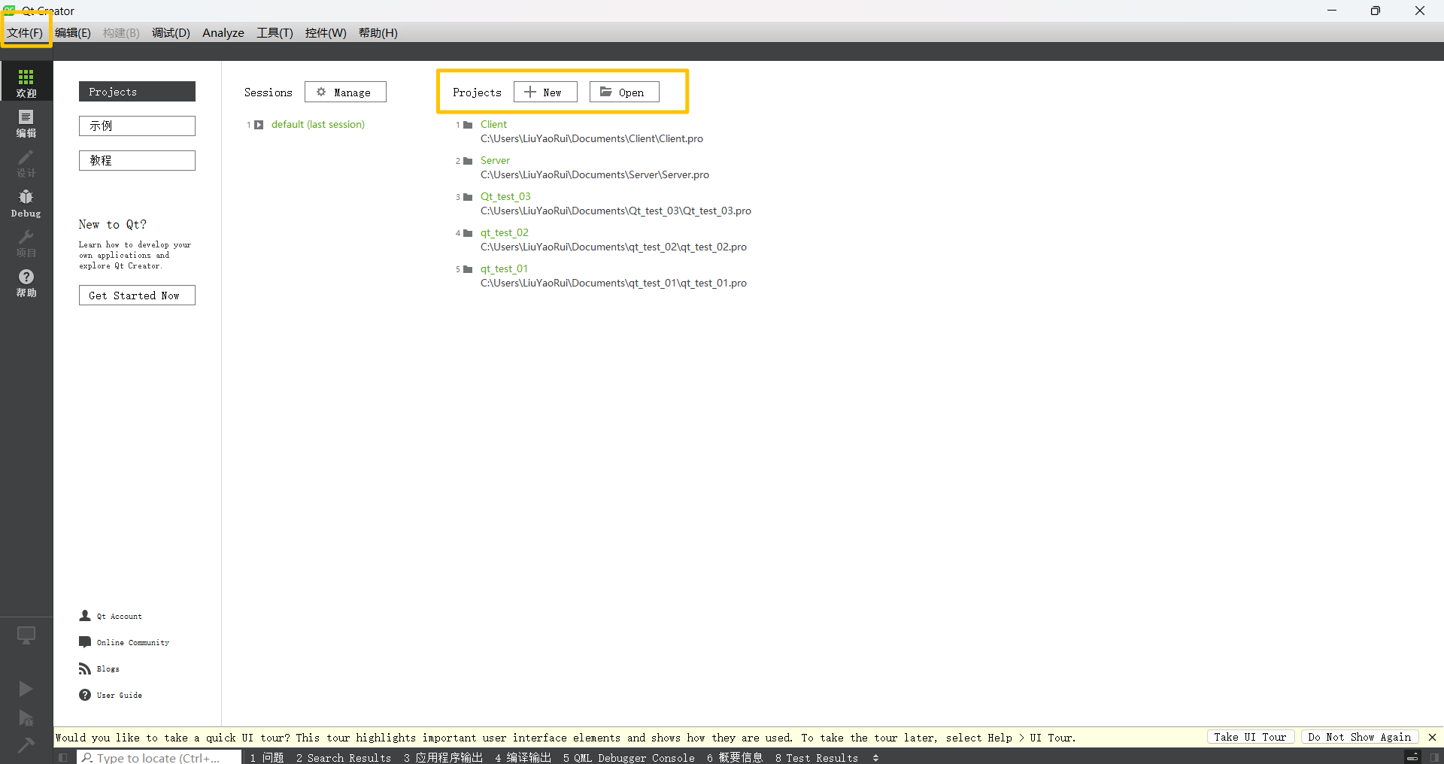Image resolution: width=1444 pixels, height=764 pixels.
Task: Open the output pane selector arrows
Action: click(x=875, y=758)
